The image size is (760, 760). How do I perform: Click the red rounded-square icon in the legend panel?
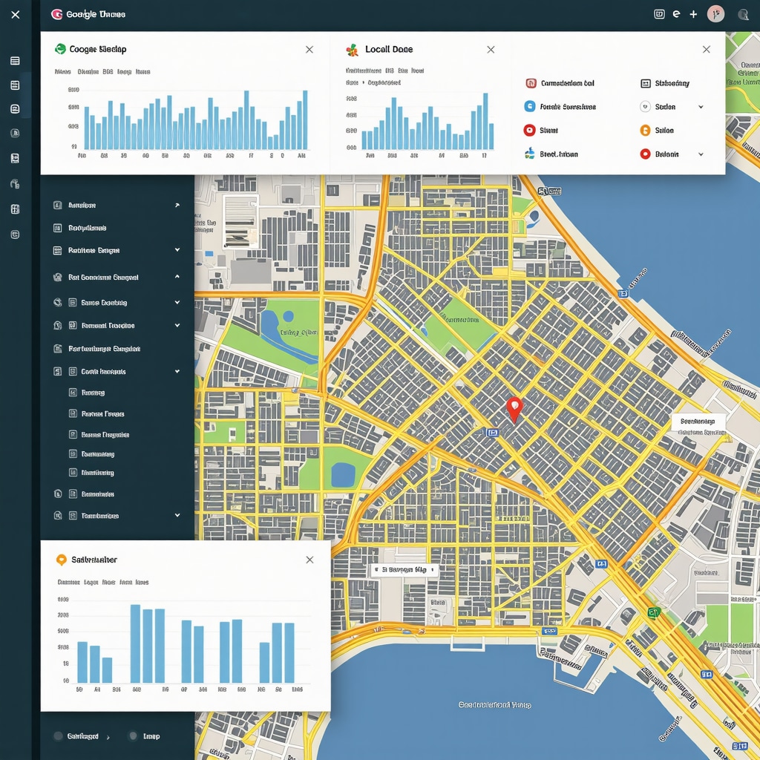(531, 83)
